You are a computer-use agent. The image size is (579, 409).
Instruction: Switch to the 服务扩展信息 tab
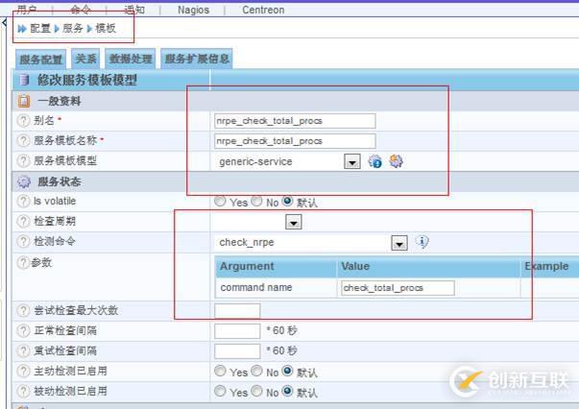[197, 59]
